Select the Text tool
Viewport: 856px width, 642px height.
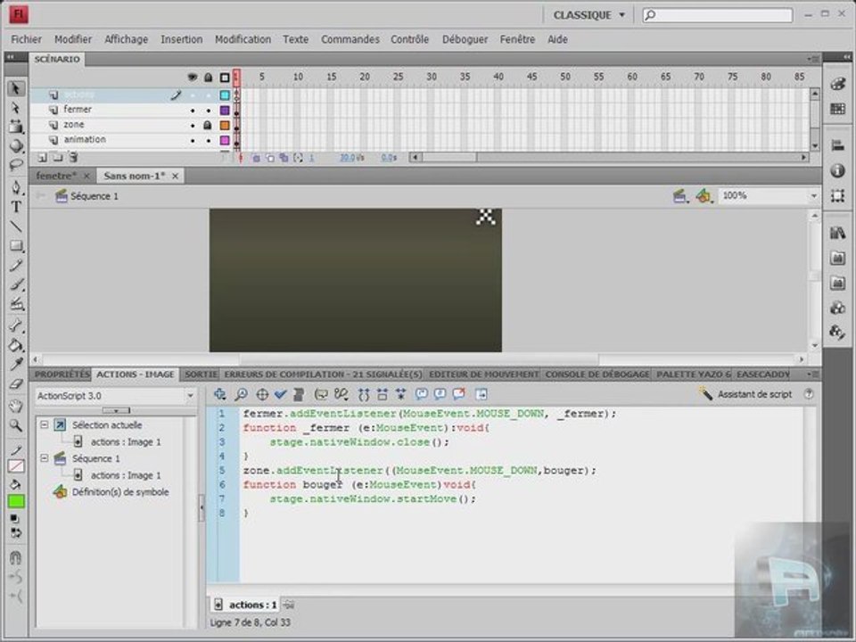click(16, 207)
